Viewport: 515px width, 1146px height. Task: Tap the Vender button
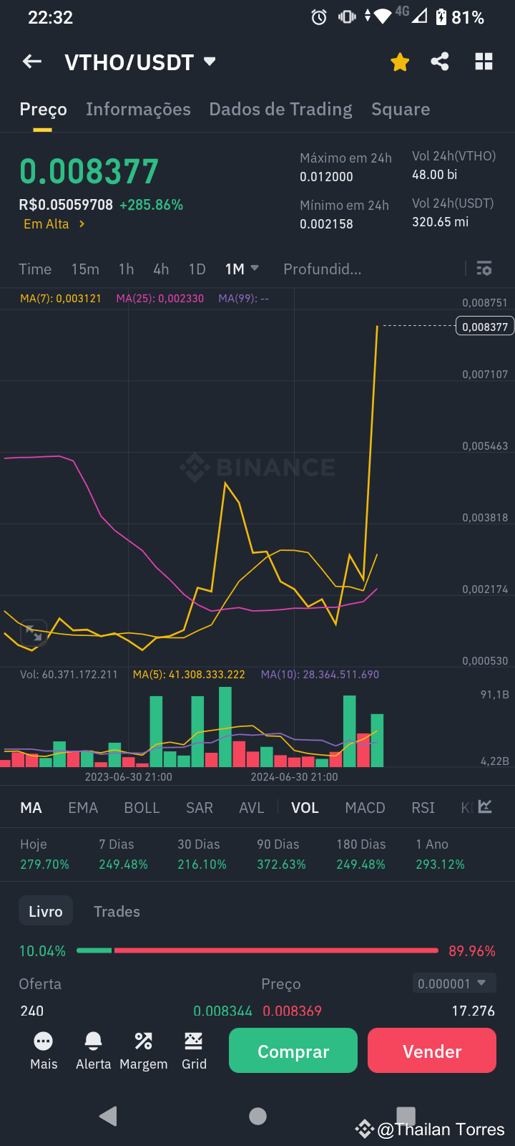432,1051
